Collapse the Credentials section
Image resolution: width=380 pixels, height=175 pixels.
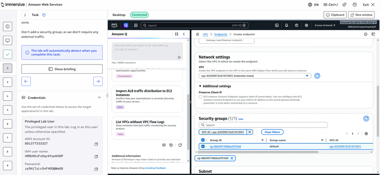(x=99, y=98)
